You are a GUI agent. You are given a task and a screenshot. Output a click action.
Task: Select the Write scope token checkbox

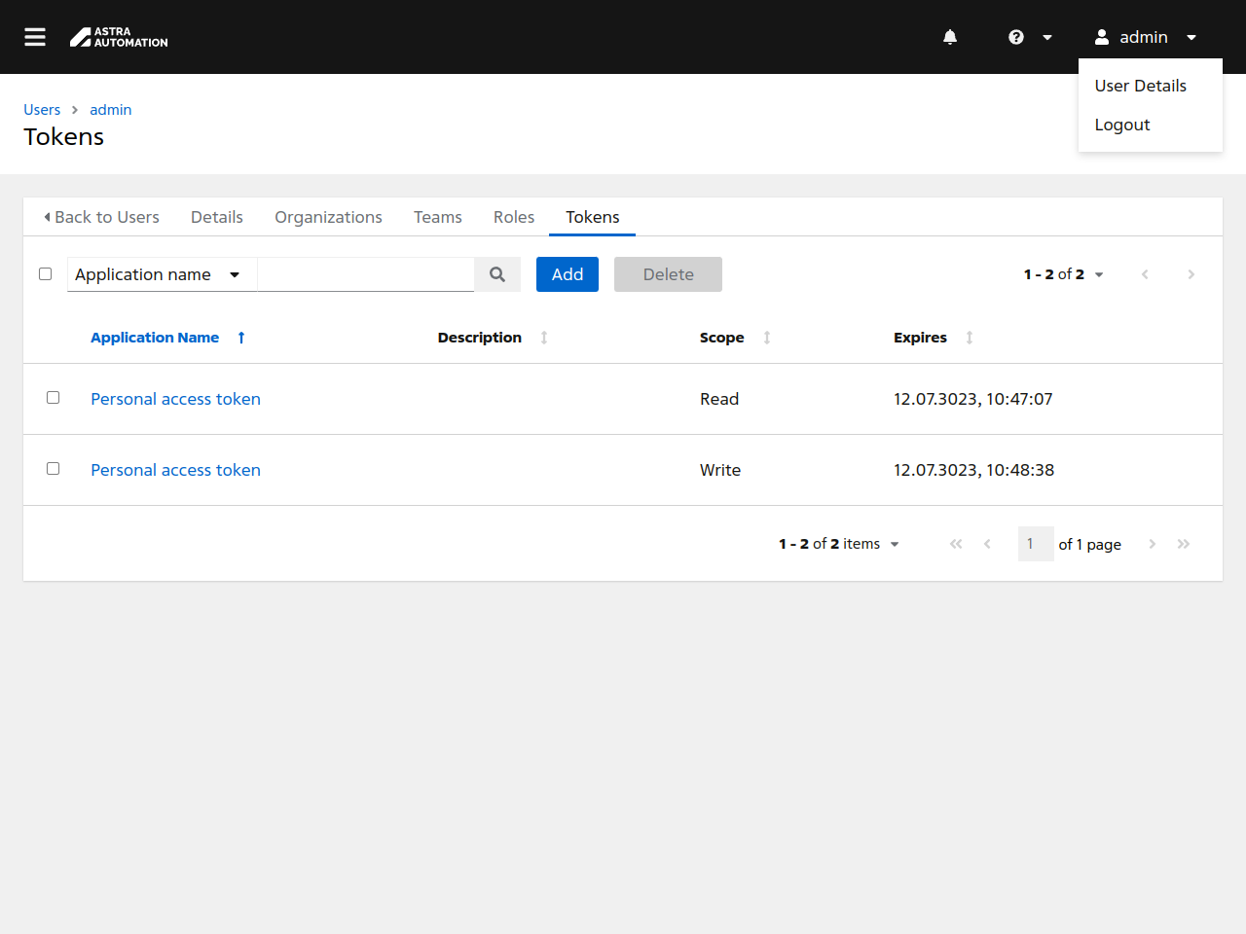pyautogui.click(x=54, y=468)
